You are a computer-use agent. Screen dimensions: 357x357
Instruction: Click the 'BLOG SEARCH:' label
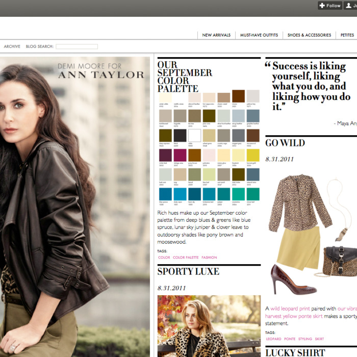(x=40, y=46)
